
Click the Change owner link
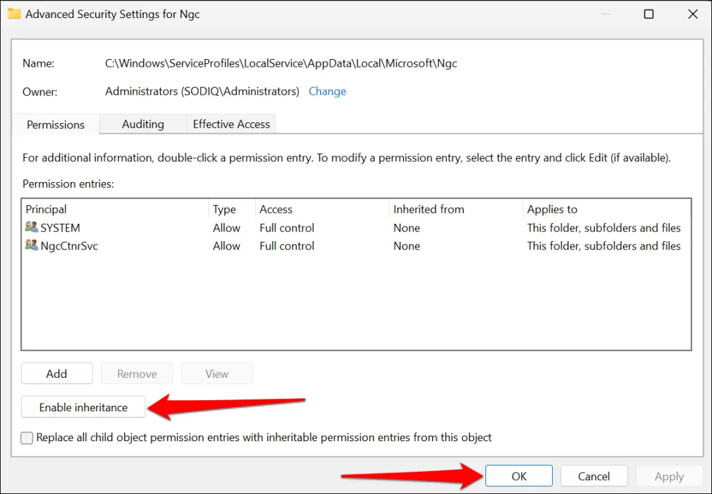327,91
